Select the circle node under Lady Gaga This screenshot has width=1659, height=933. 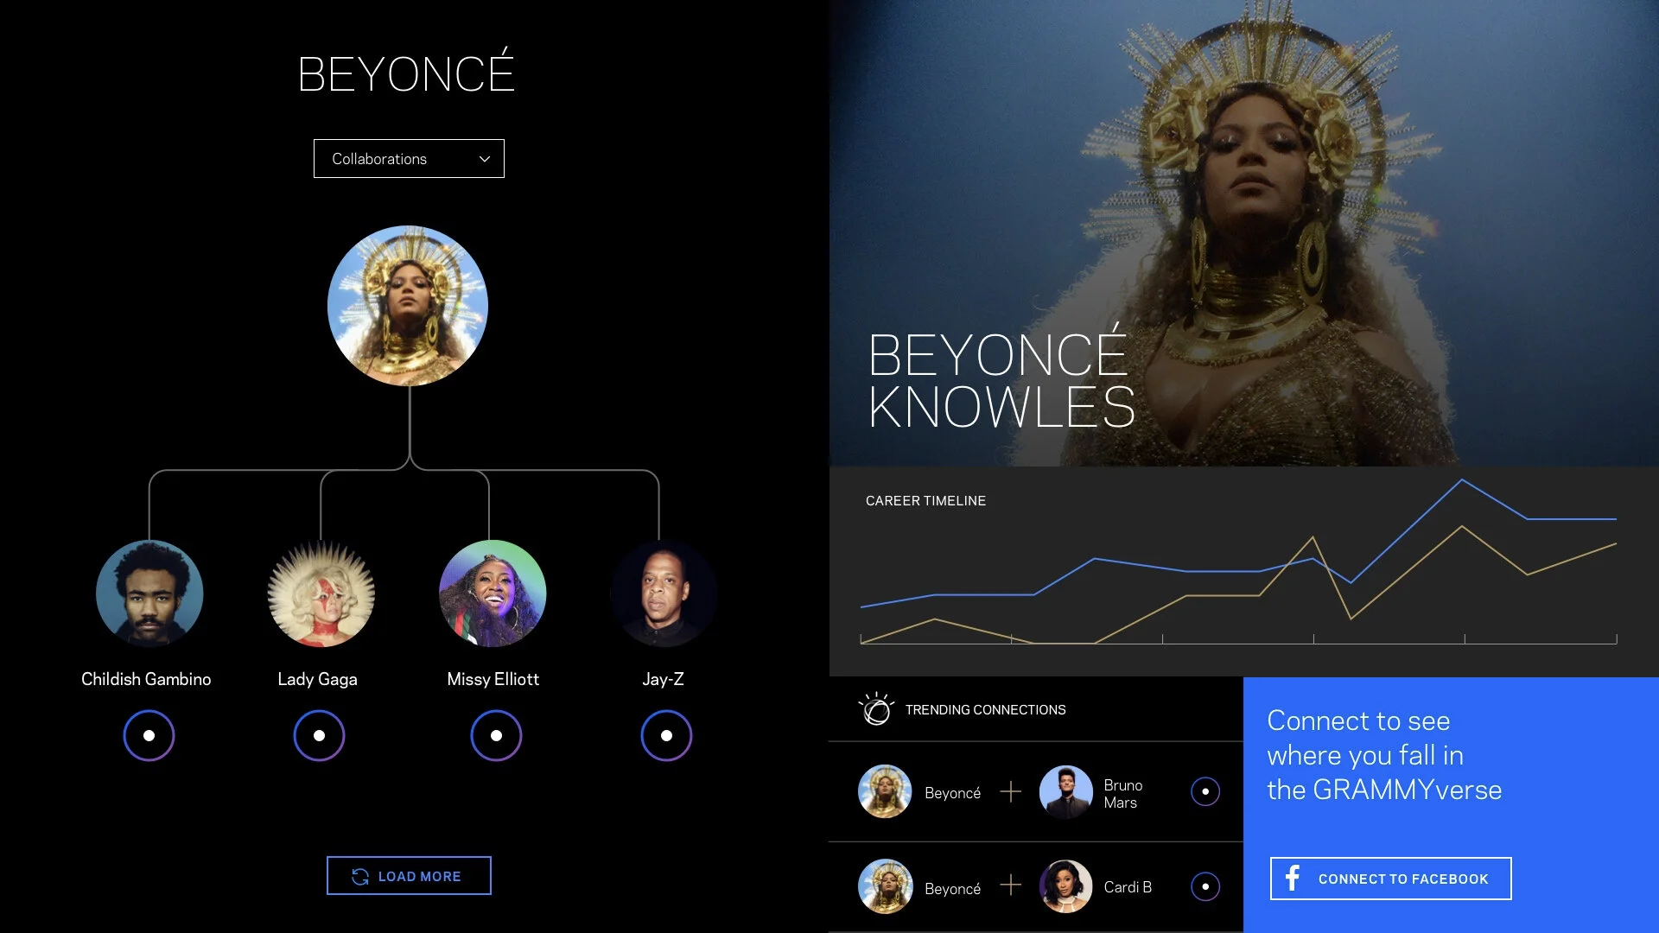(x=319, y=735)
